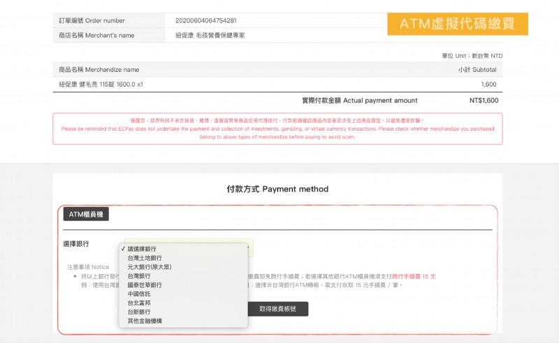Select 台灣土地銀行 from the bank list
Screen dimensions: 559x343
(145, 258)
